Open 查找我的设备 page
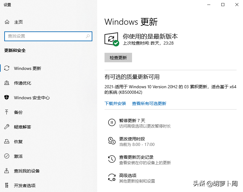 click(x=27, y=171)
